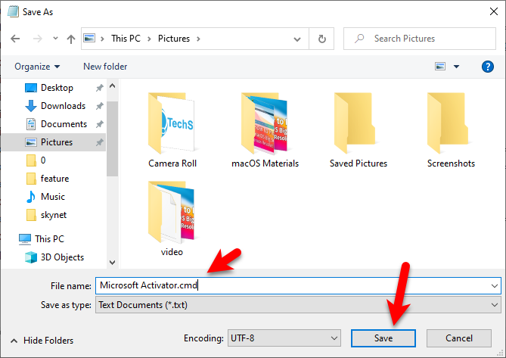
Task: Open the Screenshots folder
Action: [x=451, y=129]
